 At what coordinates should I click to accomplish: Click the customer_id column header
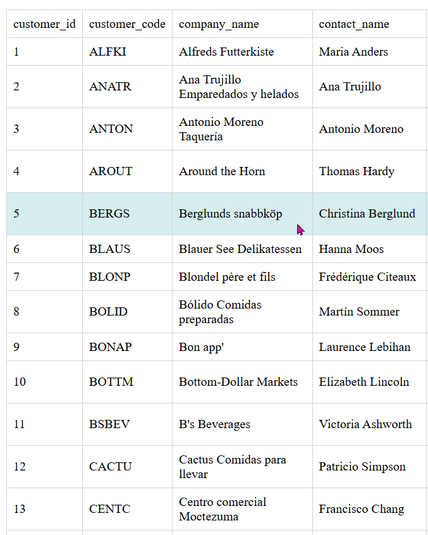(x=44, y=24)
